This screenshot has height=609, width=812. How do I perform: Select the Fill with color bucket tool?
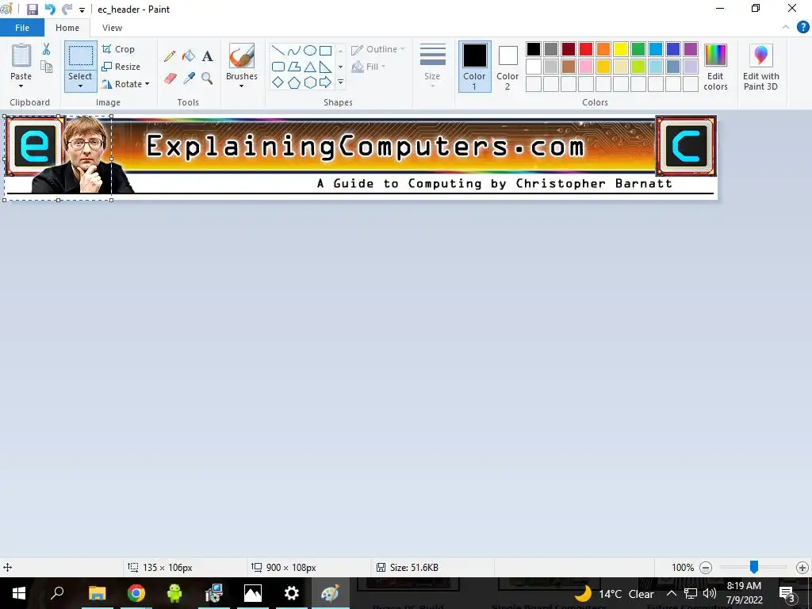pyautogui.click(x=189, y=56)
